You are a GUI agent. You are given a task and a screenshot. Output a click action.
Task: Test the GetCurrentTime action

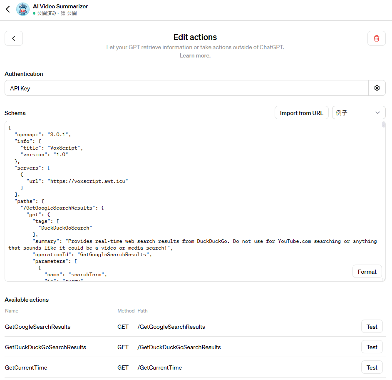[x=372, y=367]
